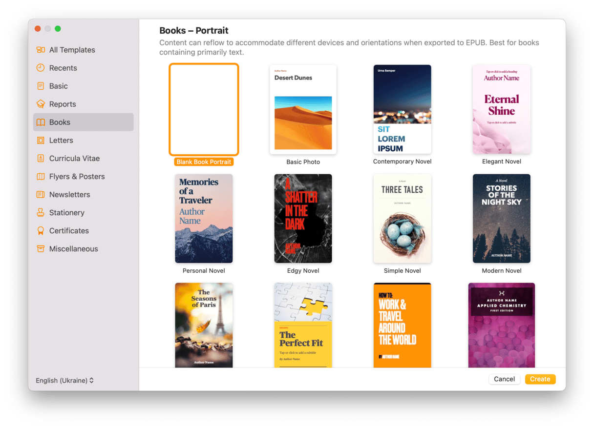Click the Stationery stamp icon

[x=41, y=212]
